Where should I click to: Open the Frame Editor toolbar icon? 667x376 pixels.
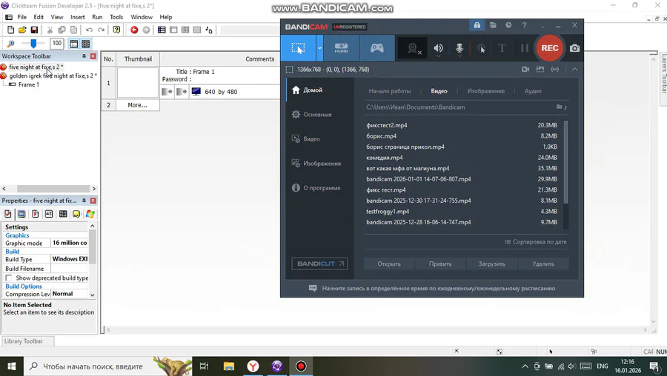click(173, 30)
